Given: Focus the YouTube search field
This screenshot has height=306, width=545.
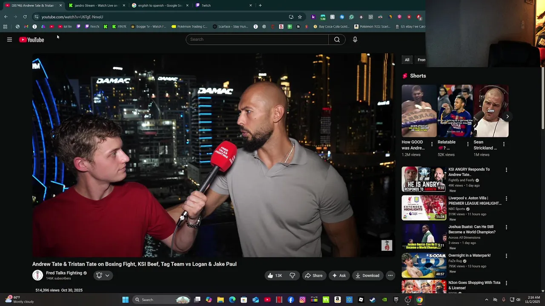Looking at the screenshot, I should coord(257,40).
